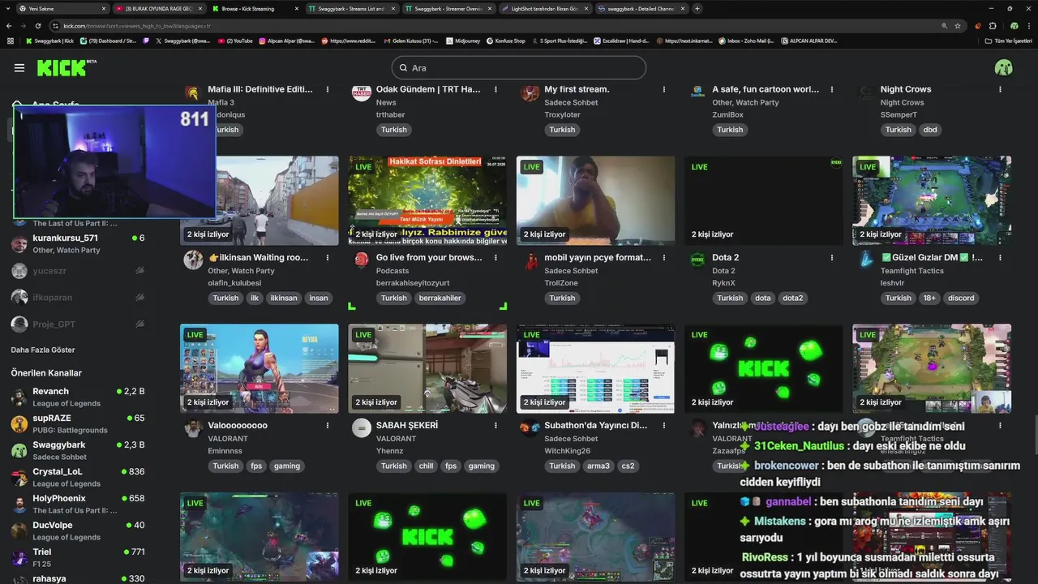Open the Swaggybark | Kick bookmark
This screenshot has height=584, width=1038.
(x=50, y=41)
